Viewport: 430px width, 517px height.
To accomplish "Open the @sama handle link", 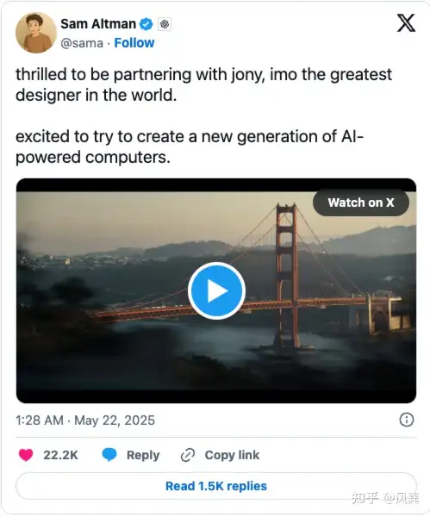I will click(x=82, y=43).
